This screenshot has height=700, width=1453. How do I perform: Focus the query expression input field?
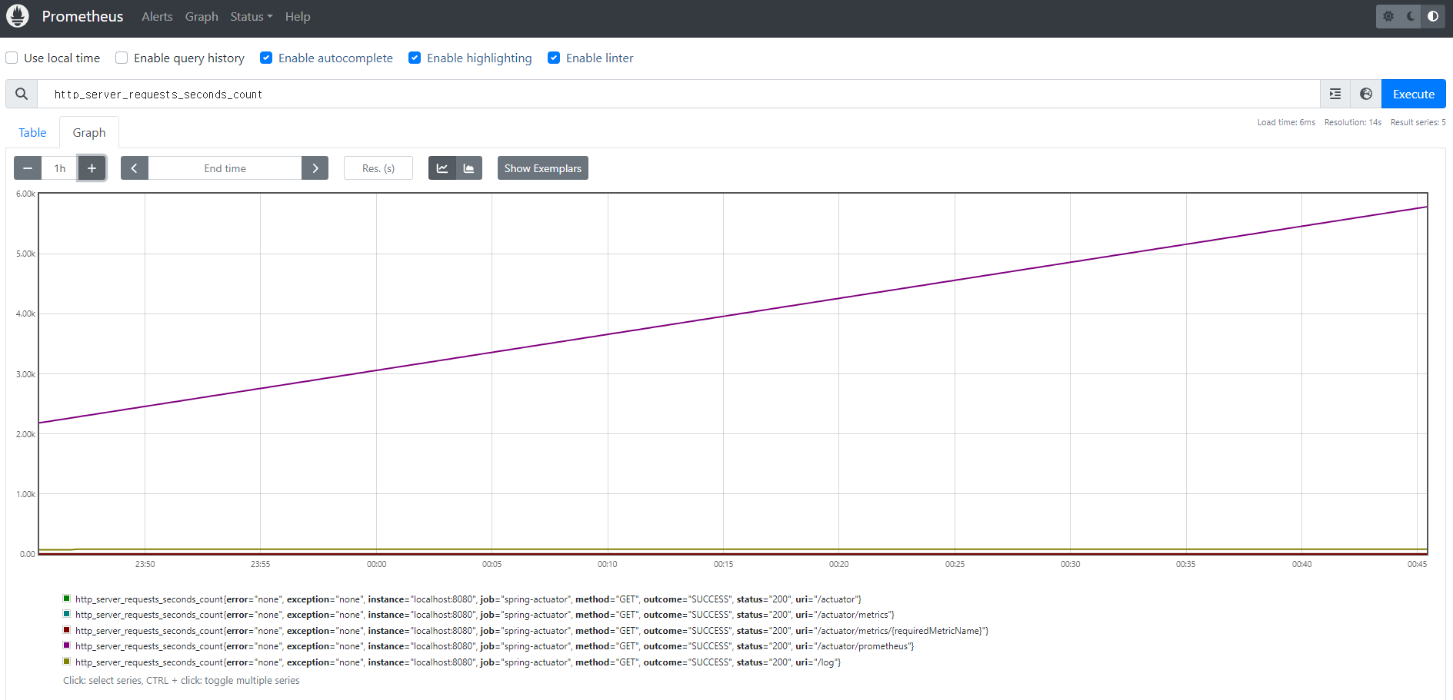click(679, 94)
